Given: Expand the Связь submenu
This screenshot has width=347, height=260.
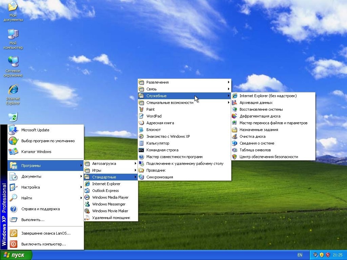Looking at the screenshot, I should pos(185,89).
